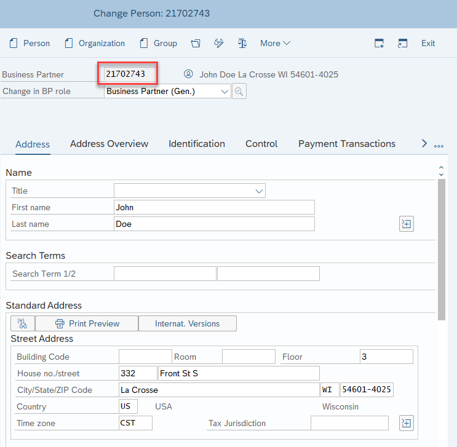Screen dimensions: 457x447
Task: Click the open business partner icon
Action: tap(196, 43)
